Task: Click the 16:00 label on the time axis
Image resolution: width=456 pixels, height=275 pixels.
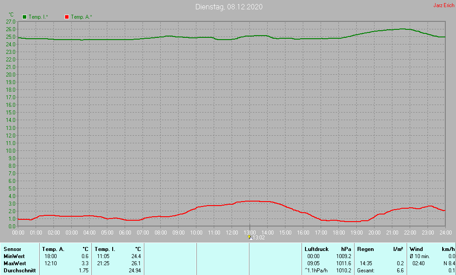Action: point(303,233)
